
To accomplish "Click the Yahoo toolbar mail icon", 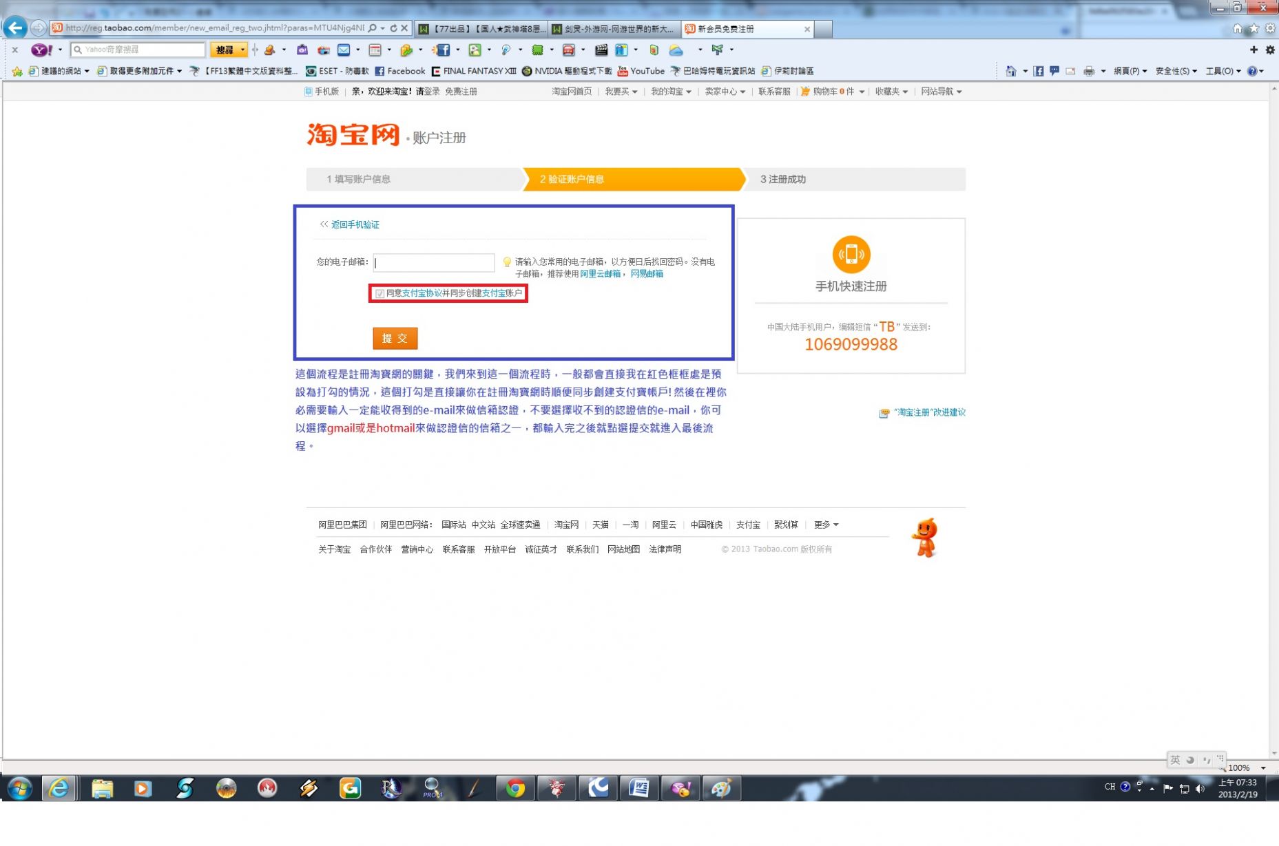I will pos(343,50).
